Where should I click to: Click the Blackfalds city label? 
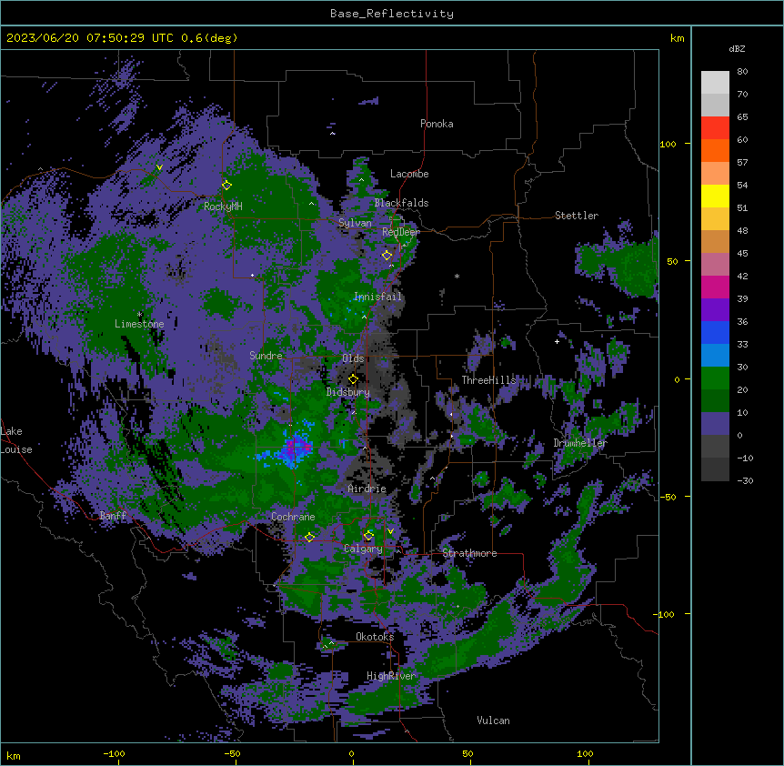(401, 203)
